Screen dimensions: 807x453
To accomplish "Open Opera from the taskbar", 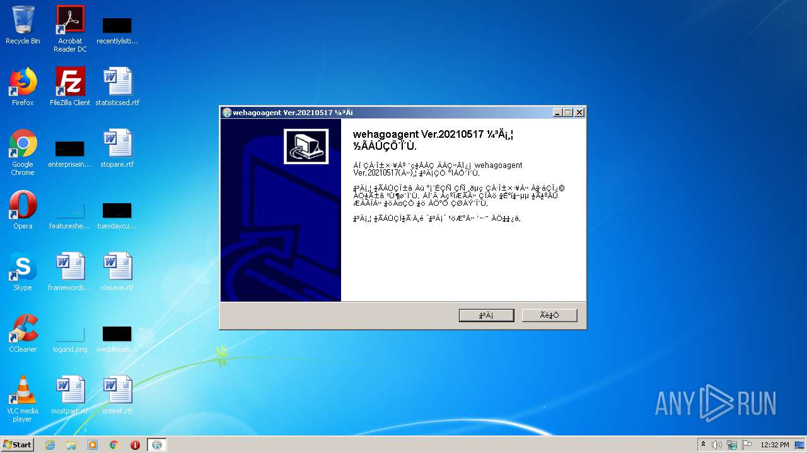I will point(135,445).
